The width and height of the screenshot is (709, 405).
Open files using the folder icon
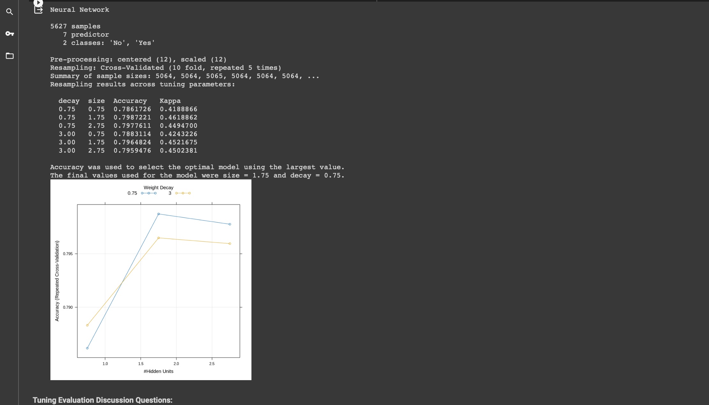10,56
